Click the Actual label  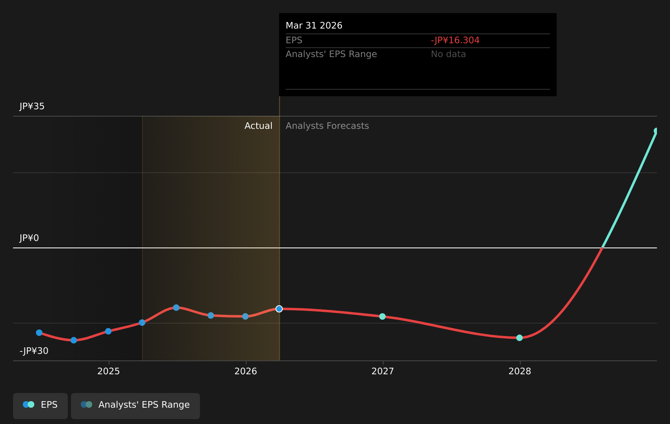pos(258,126)
